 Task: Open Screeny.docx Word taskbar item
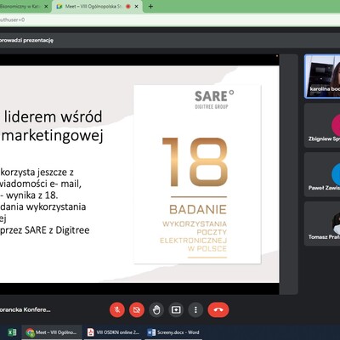pyautogui.click(x=173, y=332)
